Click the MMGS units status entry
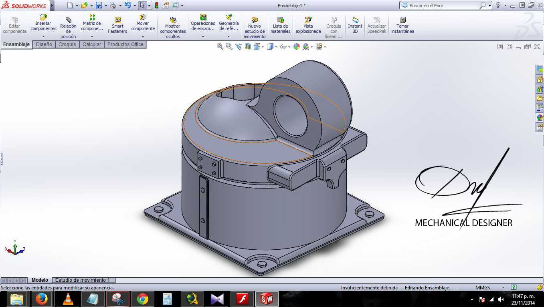The image size is (544, 307). tap(483, 288)
